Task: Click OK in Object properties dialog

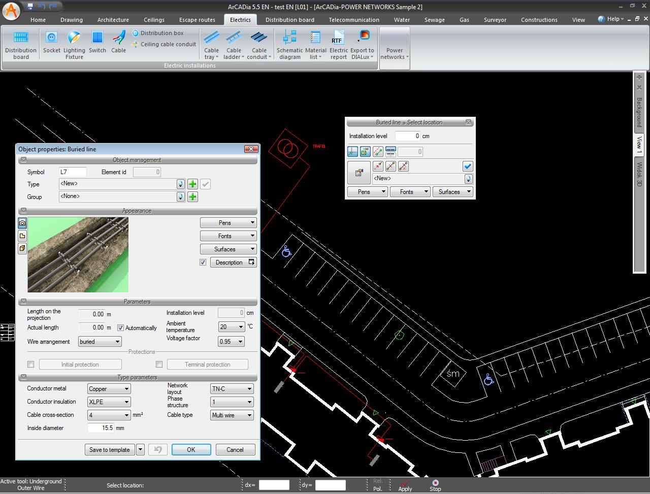Action: (x=191, y=450)
